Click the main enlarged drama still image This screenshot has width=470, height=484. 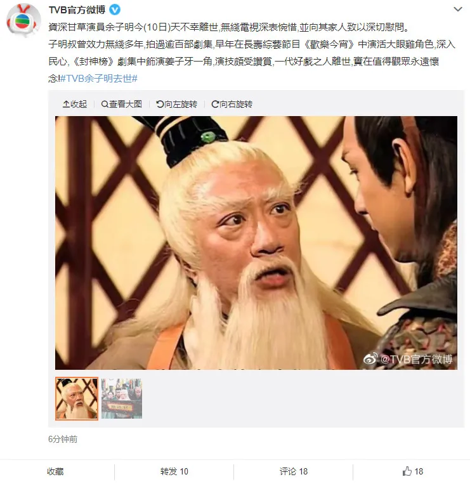(x=256, y=242)
